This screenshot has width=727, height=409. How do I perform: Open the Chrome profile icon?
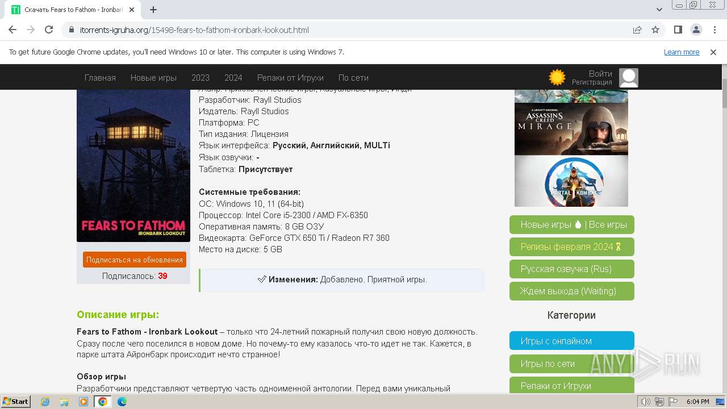coord(696,30)
